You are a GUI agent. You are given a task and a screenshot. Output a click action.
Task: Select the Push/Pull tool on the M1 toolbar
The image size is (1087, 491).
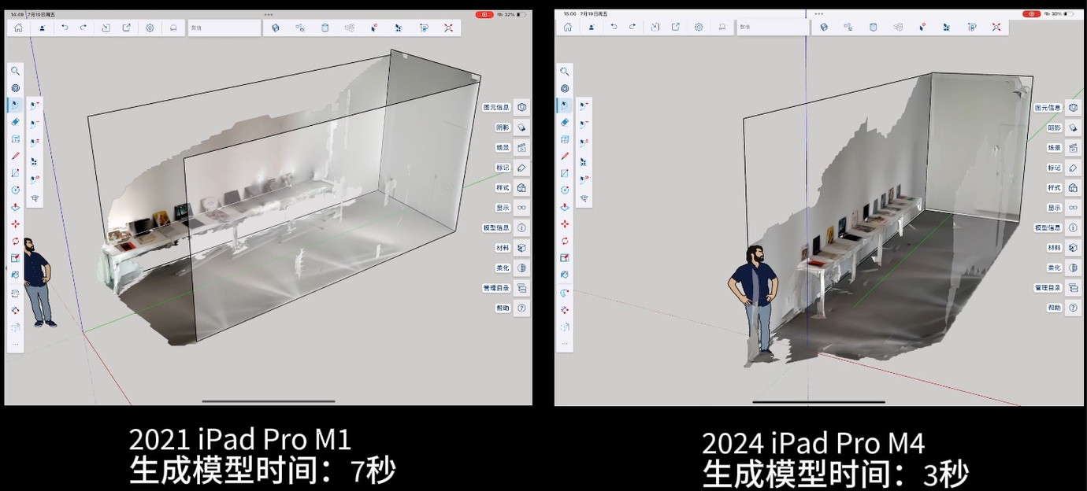pos(15,207)
